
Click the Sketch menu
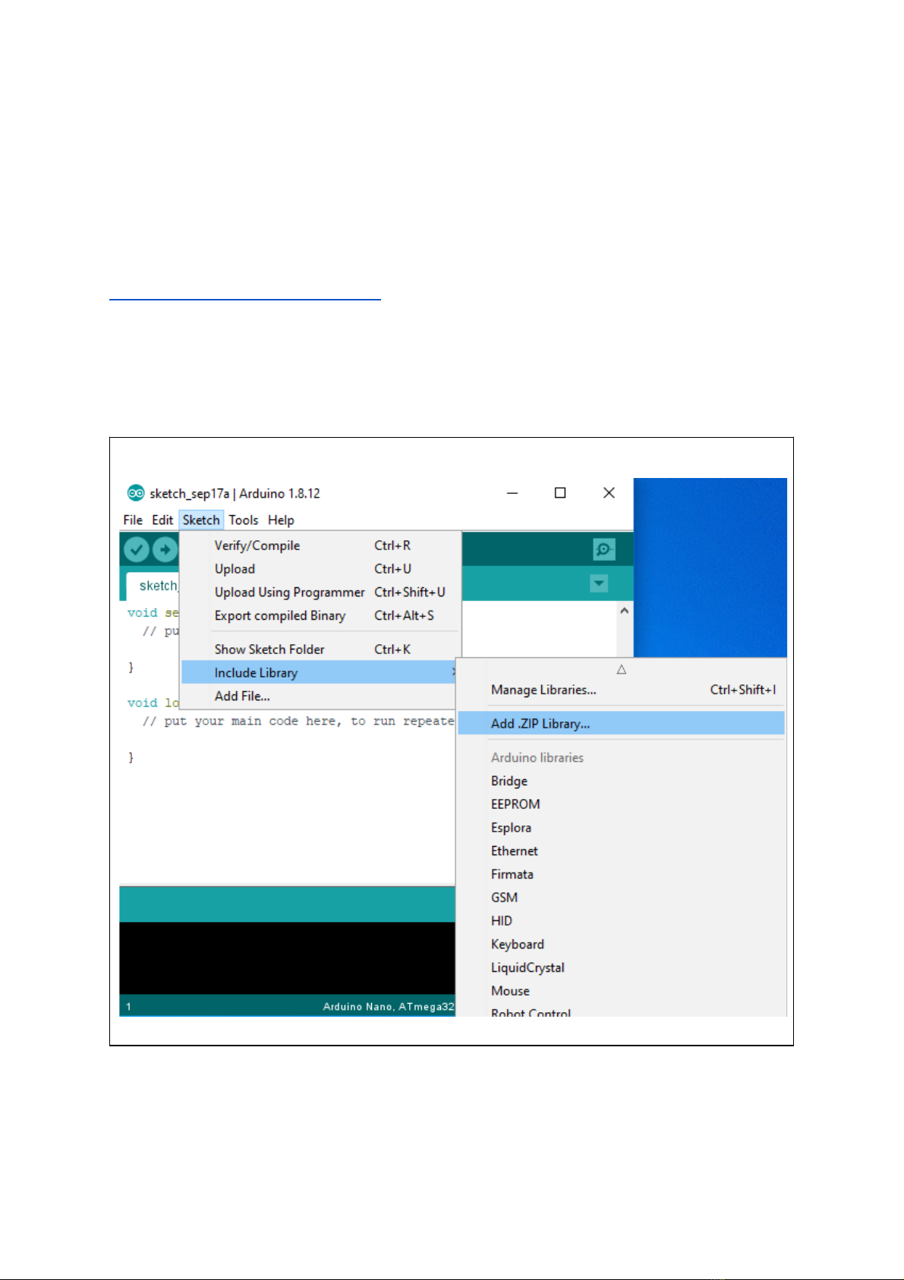point(201,520)
